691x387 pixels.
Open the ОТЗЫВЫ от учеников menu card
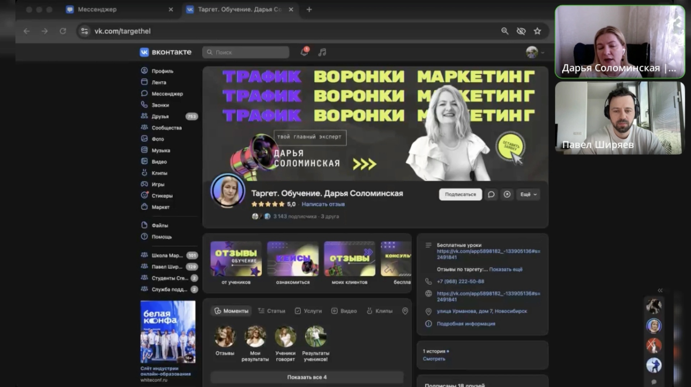[x=236, y=263]
